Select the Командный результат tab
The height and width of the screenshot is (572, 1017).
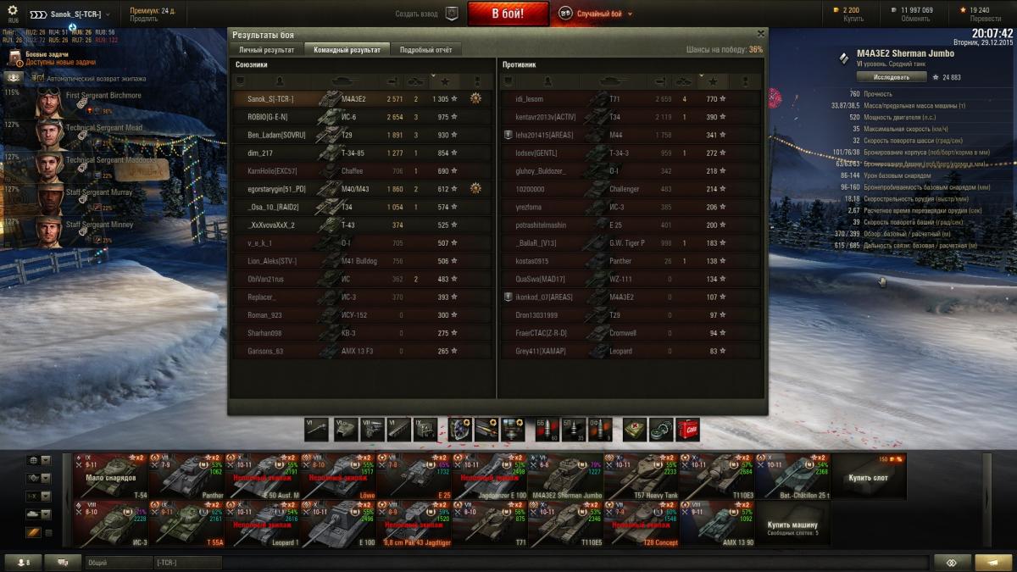tap(347, 50)
